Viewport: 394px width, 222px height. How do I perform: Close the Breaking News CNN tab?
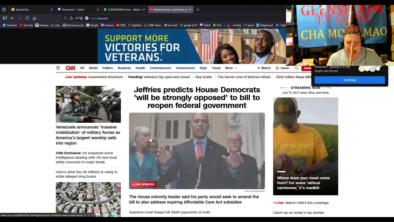(x=190, y=10)
